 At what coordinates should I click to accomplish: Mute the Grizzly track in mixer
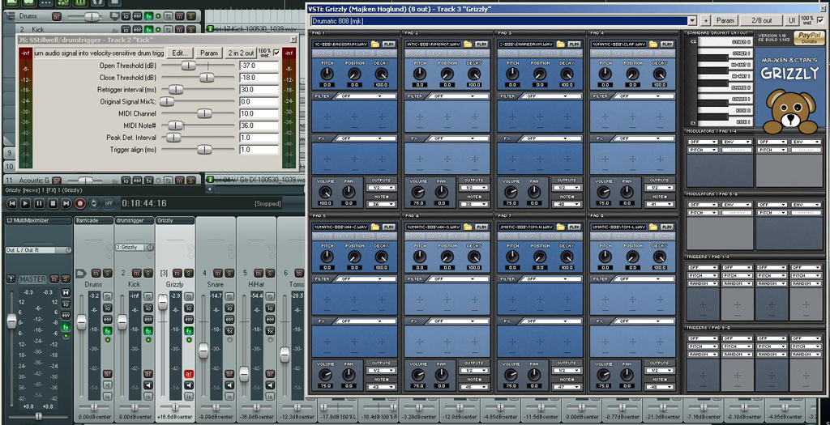tap(178, 273)
